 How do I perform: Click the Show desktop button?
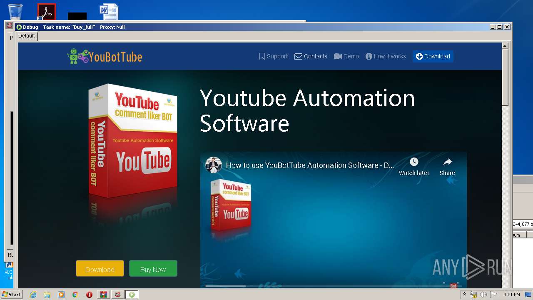tap(528, 295)
